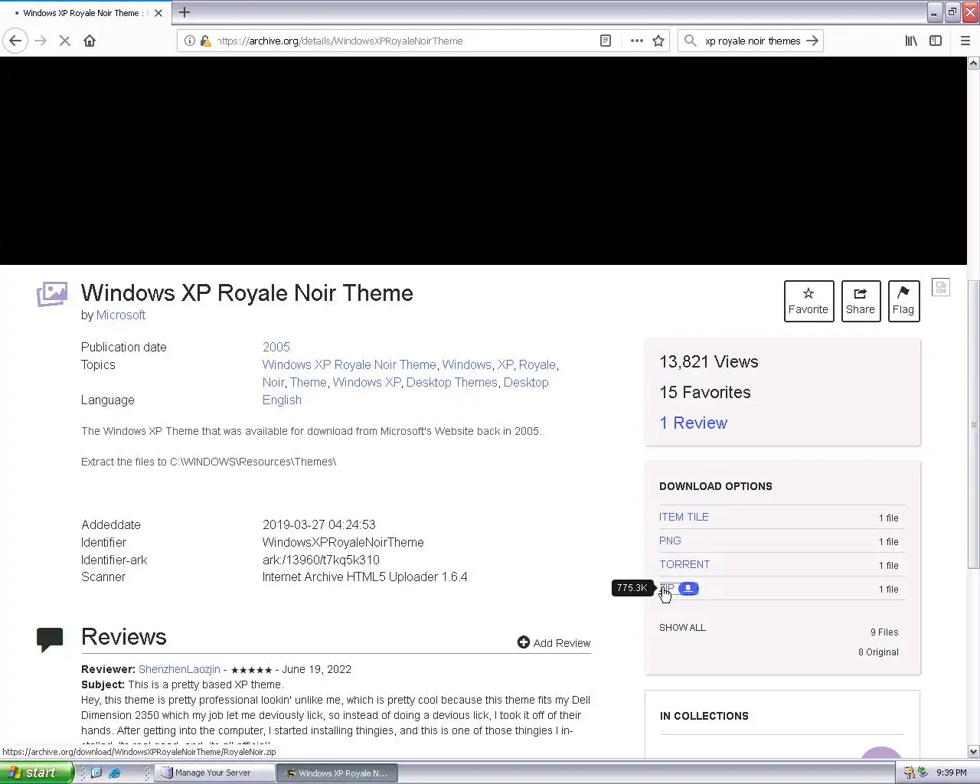The height and width of the screenshot is (784, 980).
Task: Click the 15 Favorites text
Action: [705, 392]
